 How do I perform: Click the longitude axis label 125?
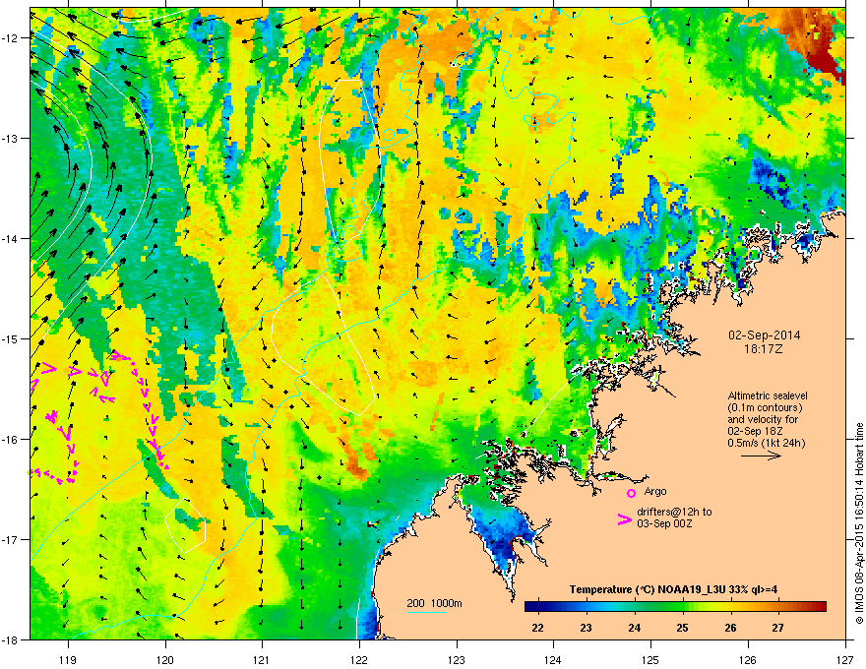point(650,659)
